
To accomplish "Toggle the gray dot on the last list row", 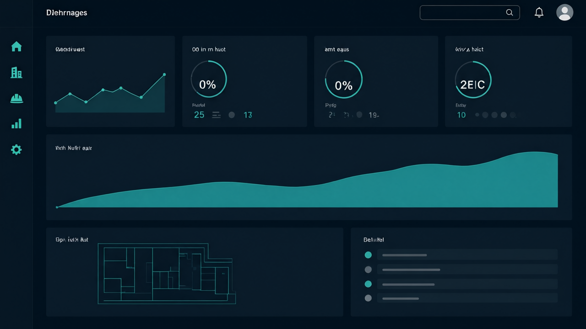I will click(368, 298).
